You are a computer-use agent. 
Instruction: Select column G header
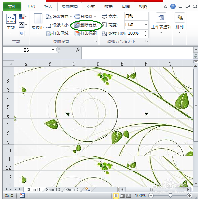tap(170, 64)
